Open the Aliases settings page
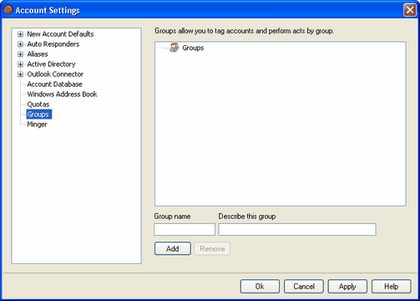 click(38, 54)
